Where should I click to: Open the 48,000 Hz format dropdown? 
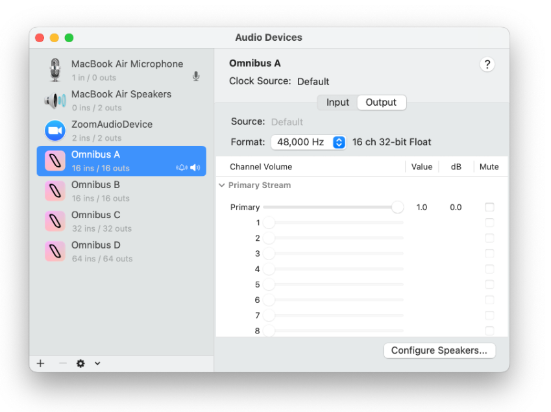pyautogui.click(x=308, y=142)
